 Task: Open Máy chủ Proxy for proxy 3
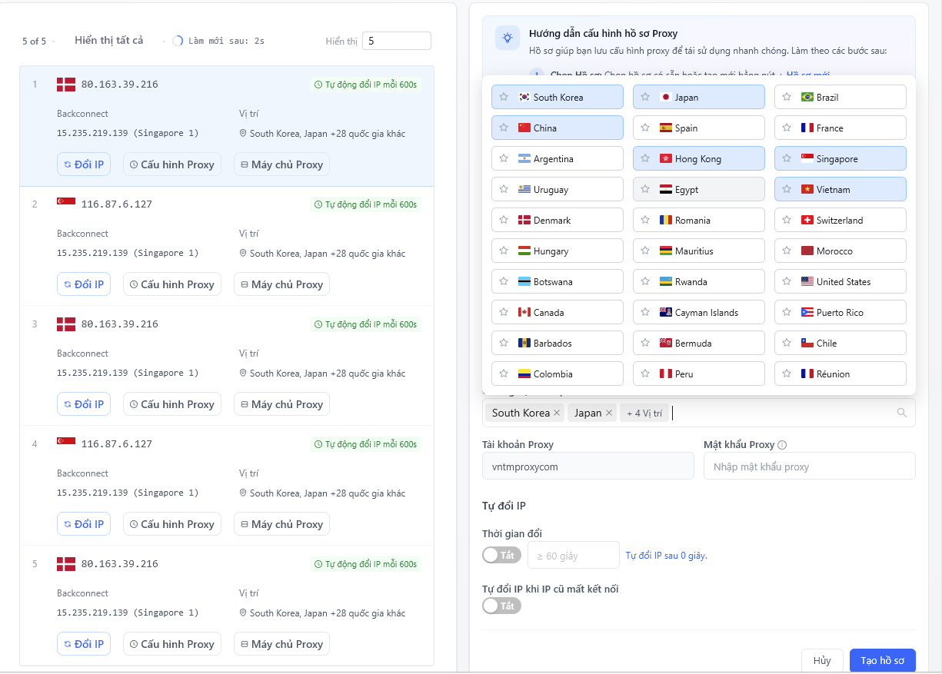pos(281,404)
